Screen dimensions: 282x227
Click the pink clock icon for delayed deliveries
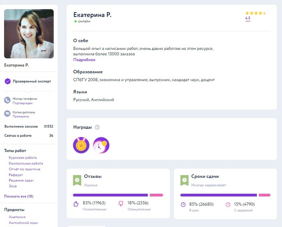[228, 204]
